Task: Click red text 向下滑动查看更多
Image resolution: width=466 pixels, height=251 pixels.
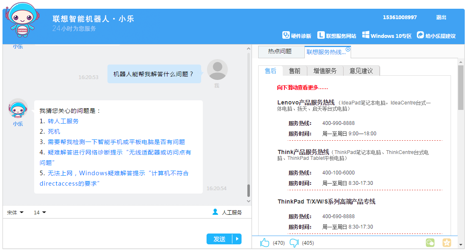Action: click(x=302, y=88)
